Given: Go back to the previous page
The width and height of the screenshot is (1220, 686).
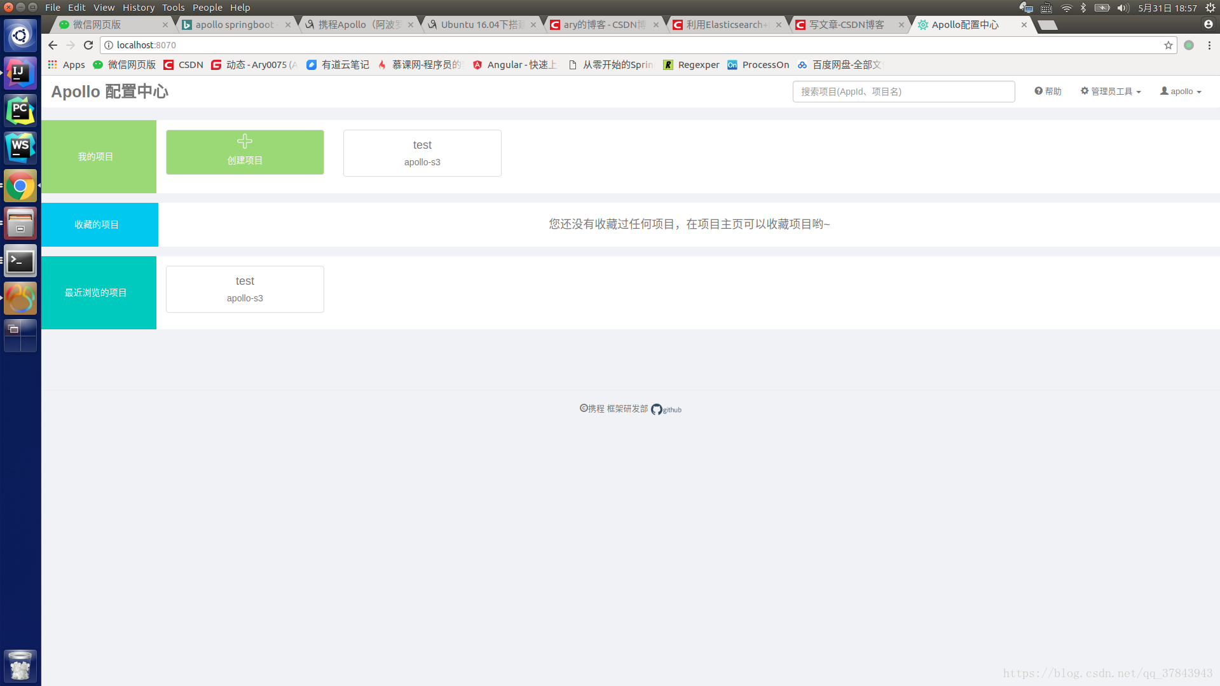Looking at the screenshot, I should point(53,45).
